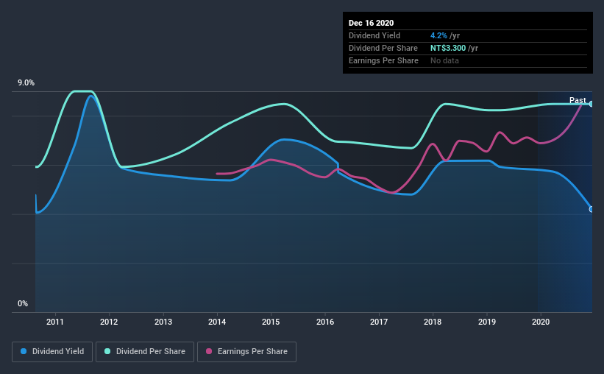Click the teal Dividend Per Share end marker
The width and height of the screenshot is (604, 374).
(x=591, y=104)
